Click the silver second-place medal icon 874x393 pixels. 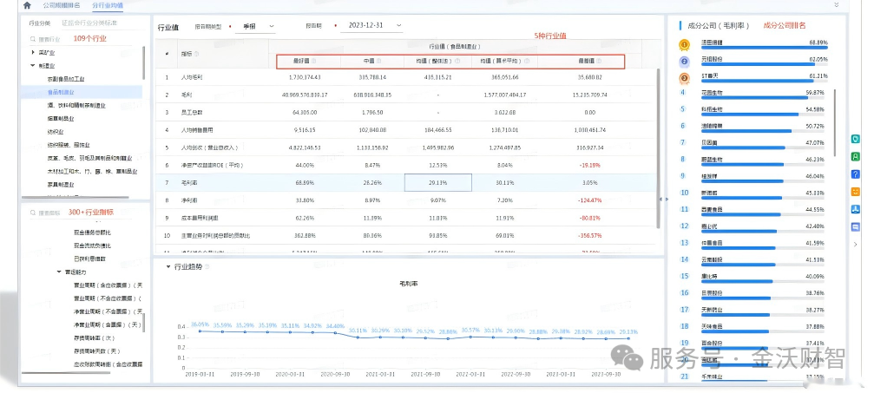(x=685, y=62)
